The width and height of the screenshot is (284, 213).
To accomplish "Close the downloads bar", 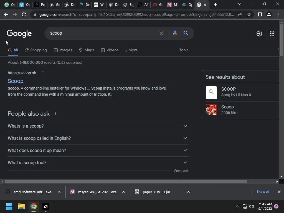I will tap(279, 192).
